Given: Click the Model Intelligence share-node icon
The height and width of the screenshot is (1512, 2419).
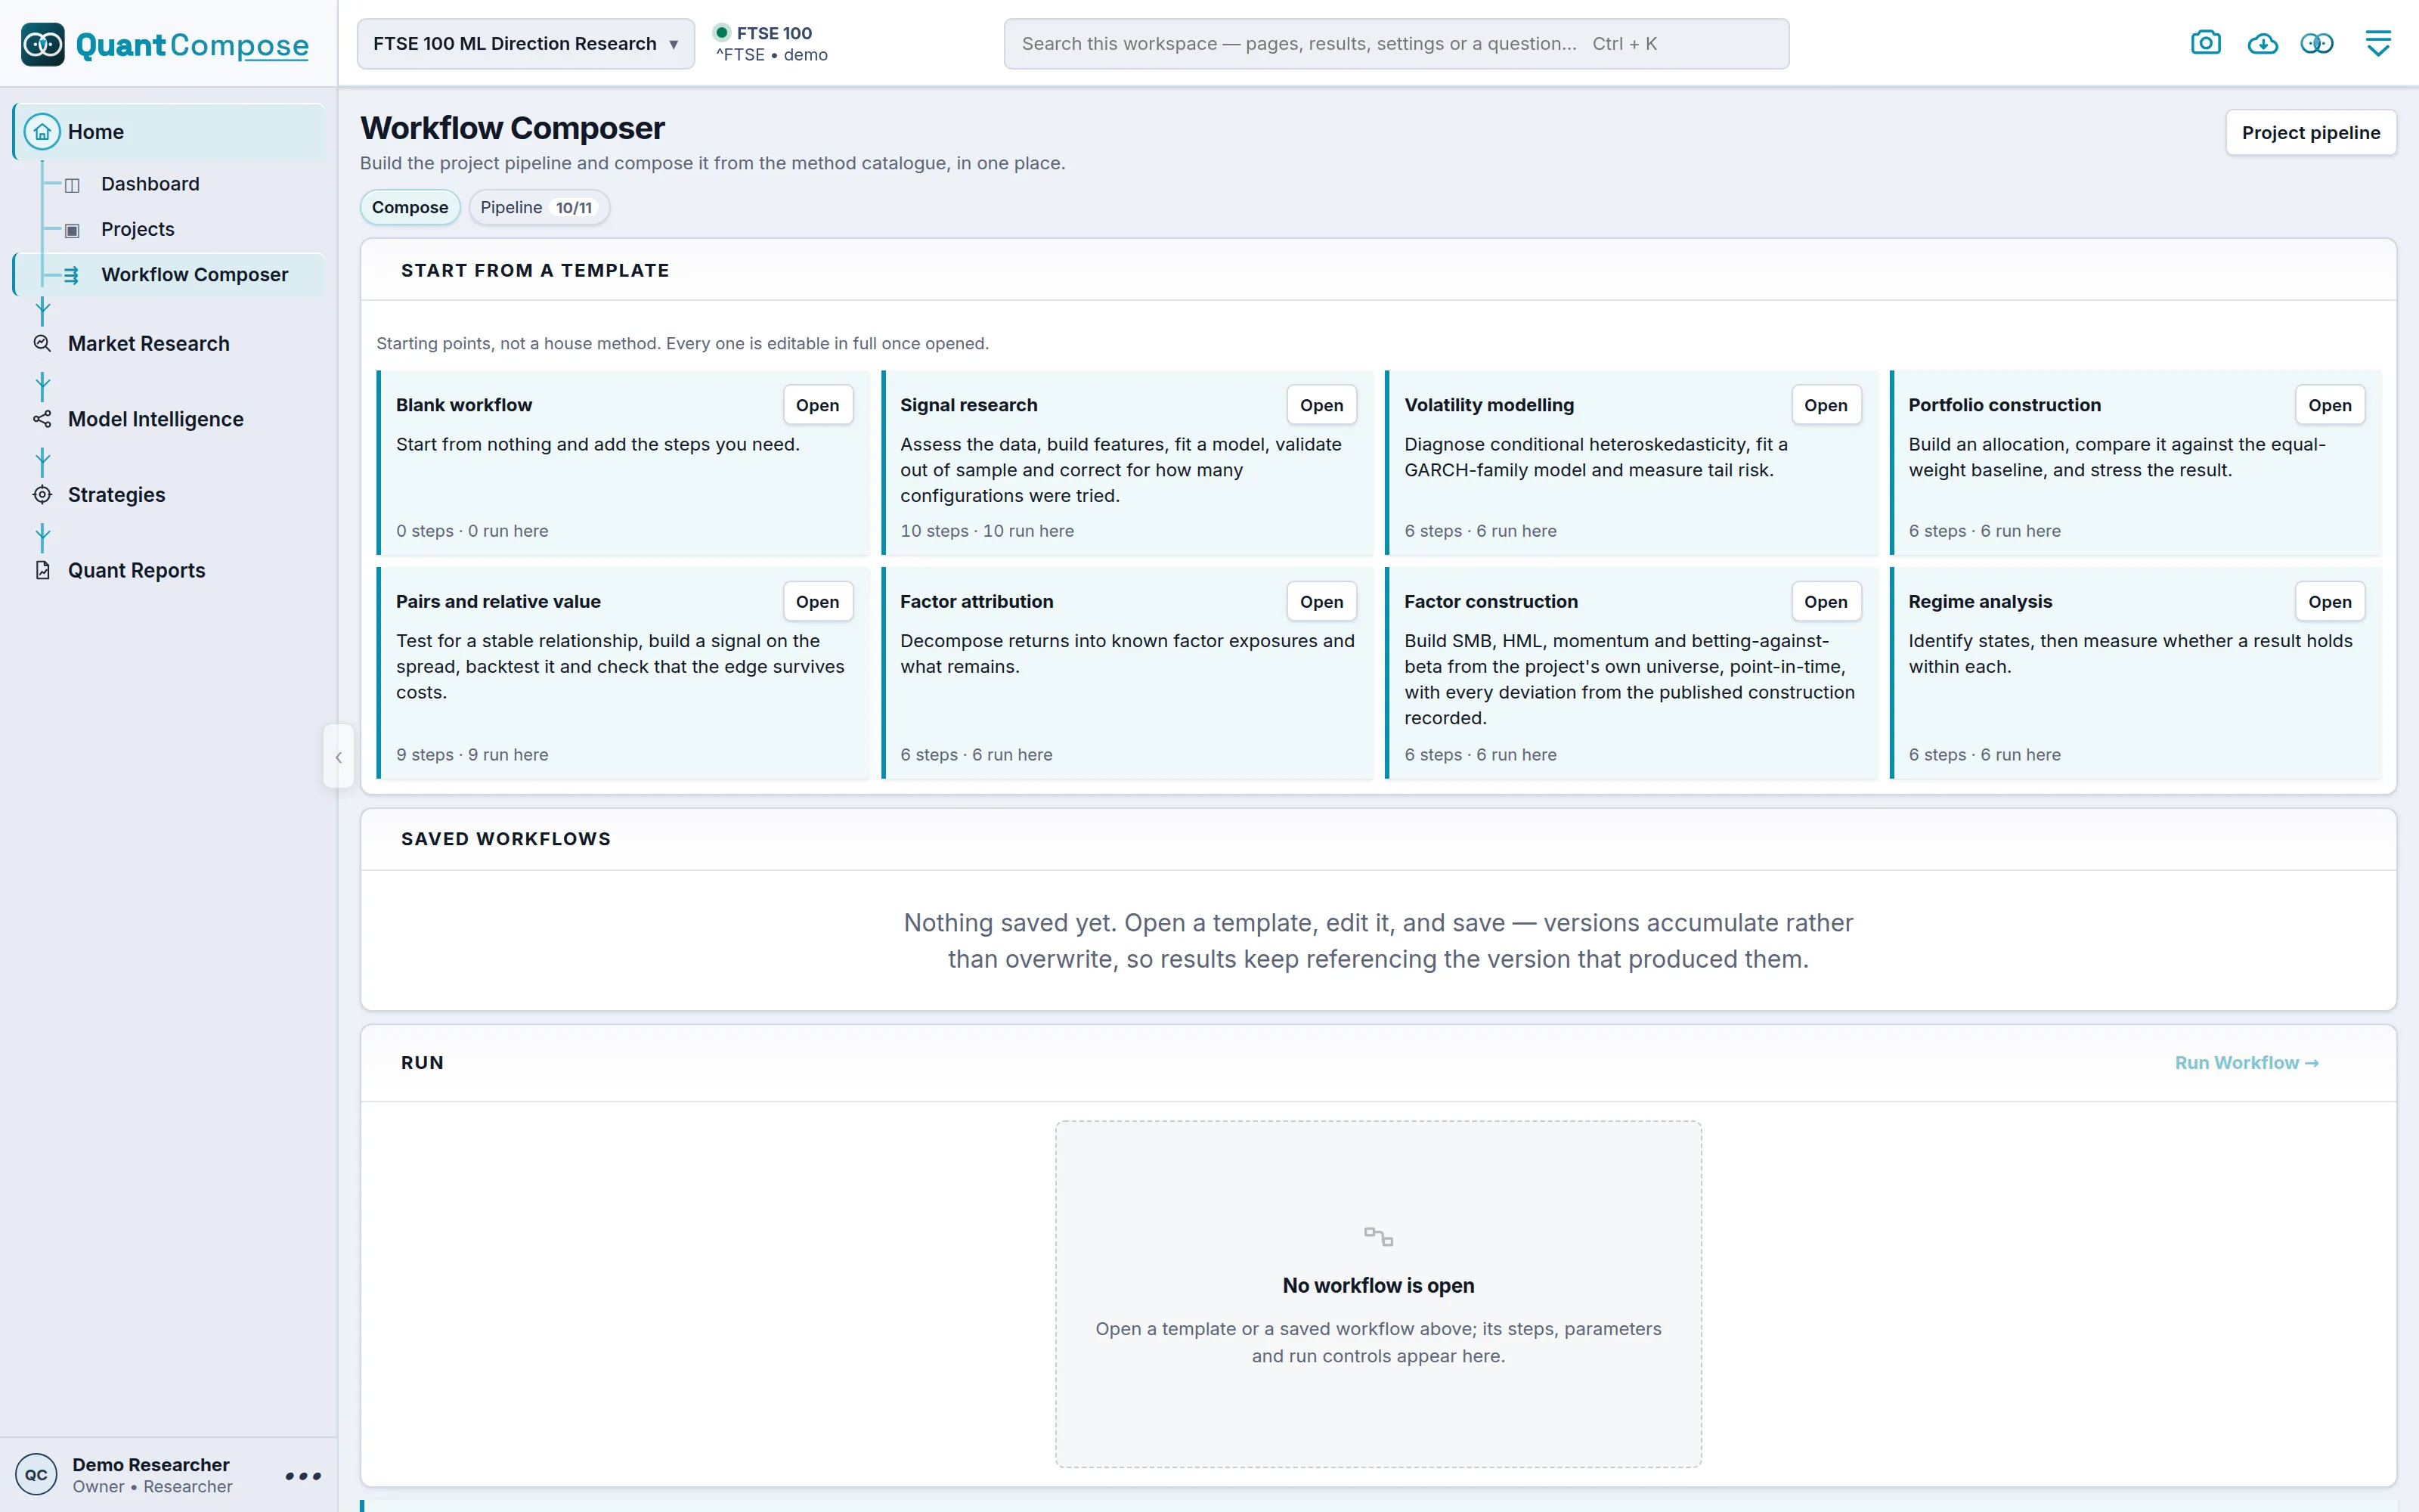Looking at the screenshot, I should point(42,419).
